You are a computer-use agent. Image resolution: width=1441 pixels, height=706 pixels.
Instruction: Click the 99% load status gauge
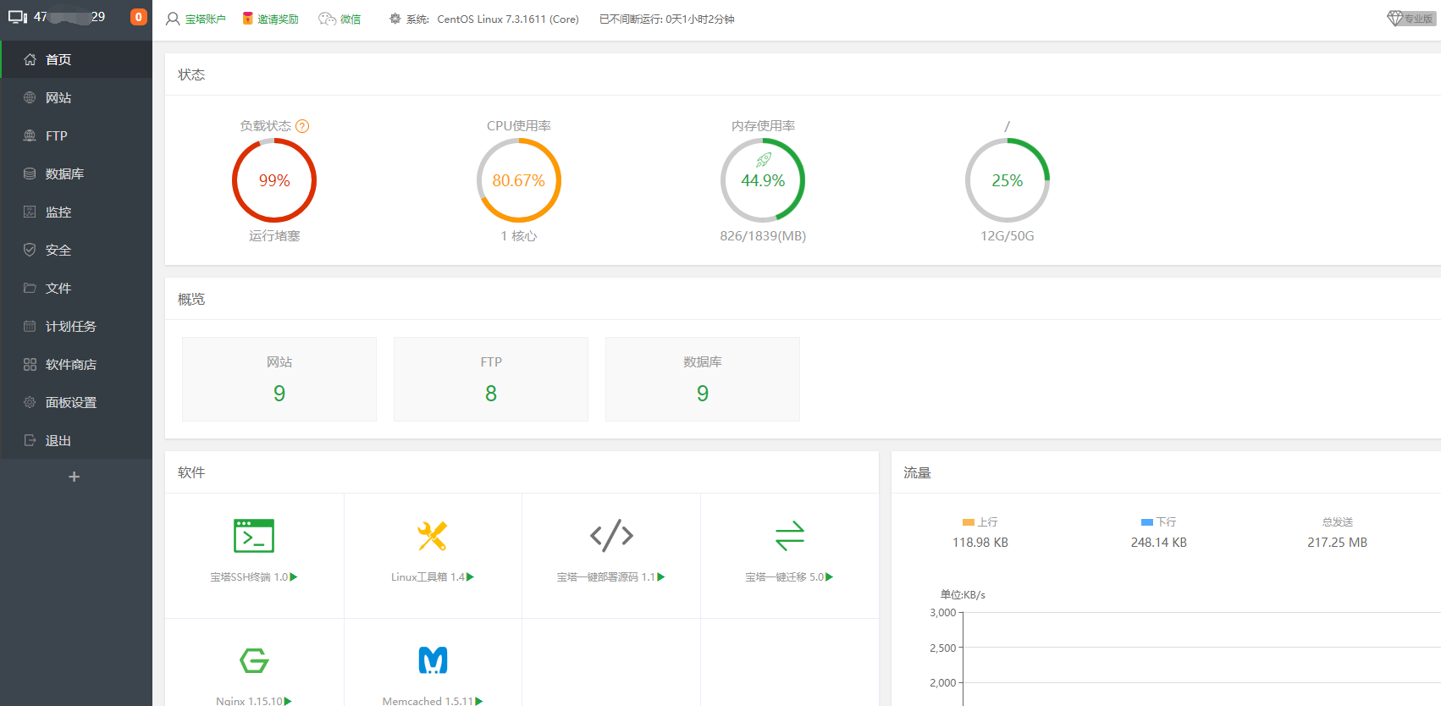[x=274, y=180]
